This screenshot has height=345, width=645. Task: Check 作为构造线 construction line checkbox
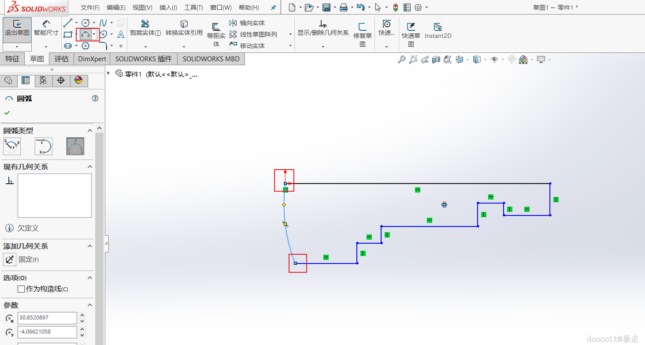[x=21, y=289]
